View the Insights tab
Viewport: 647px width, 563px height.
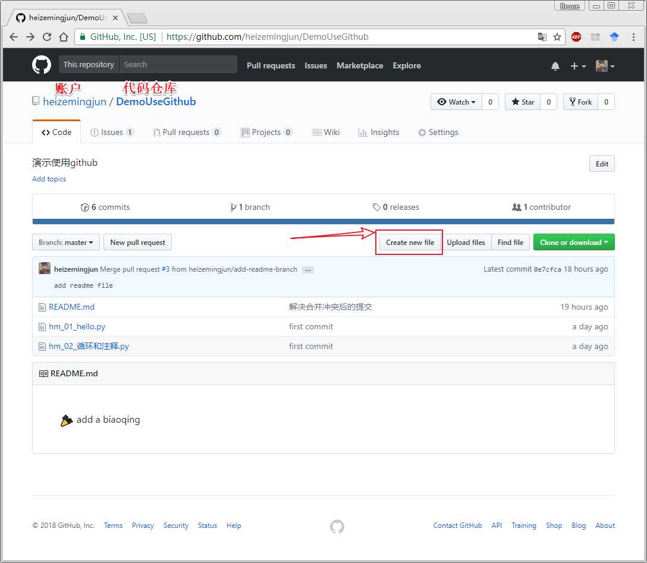pyautogui.click(x=379, y=132)
